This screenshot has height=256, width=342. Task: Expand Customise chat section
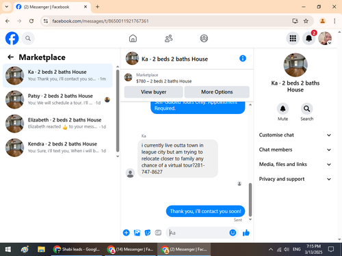(295, 135)
